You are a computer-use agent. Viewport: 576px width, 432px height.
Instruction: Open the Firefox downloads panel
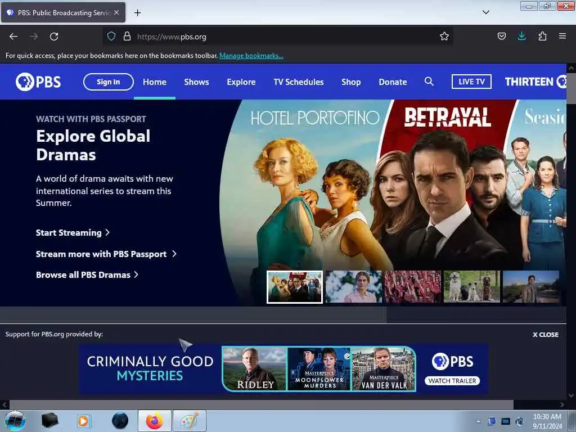point(521,36)
